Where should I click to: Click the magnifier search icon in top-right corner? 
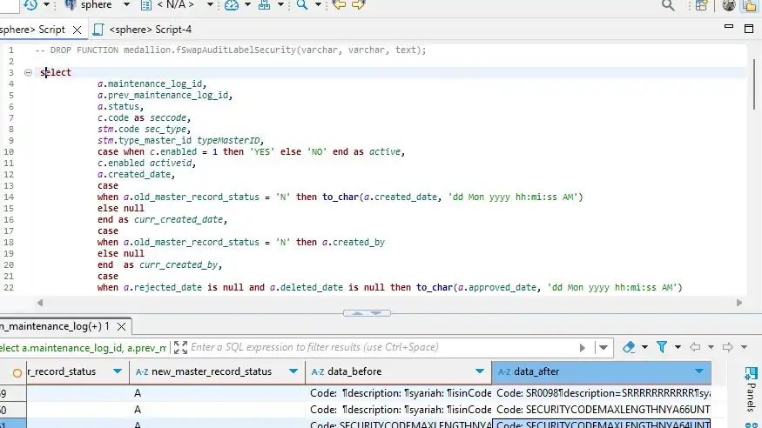668,5
